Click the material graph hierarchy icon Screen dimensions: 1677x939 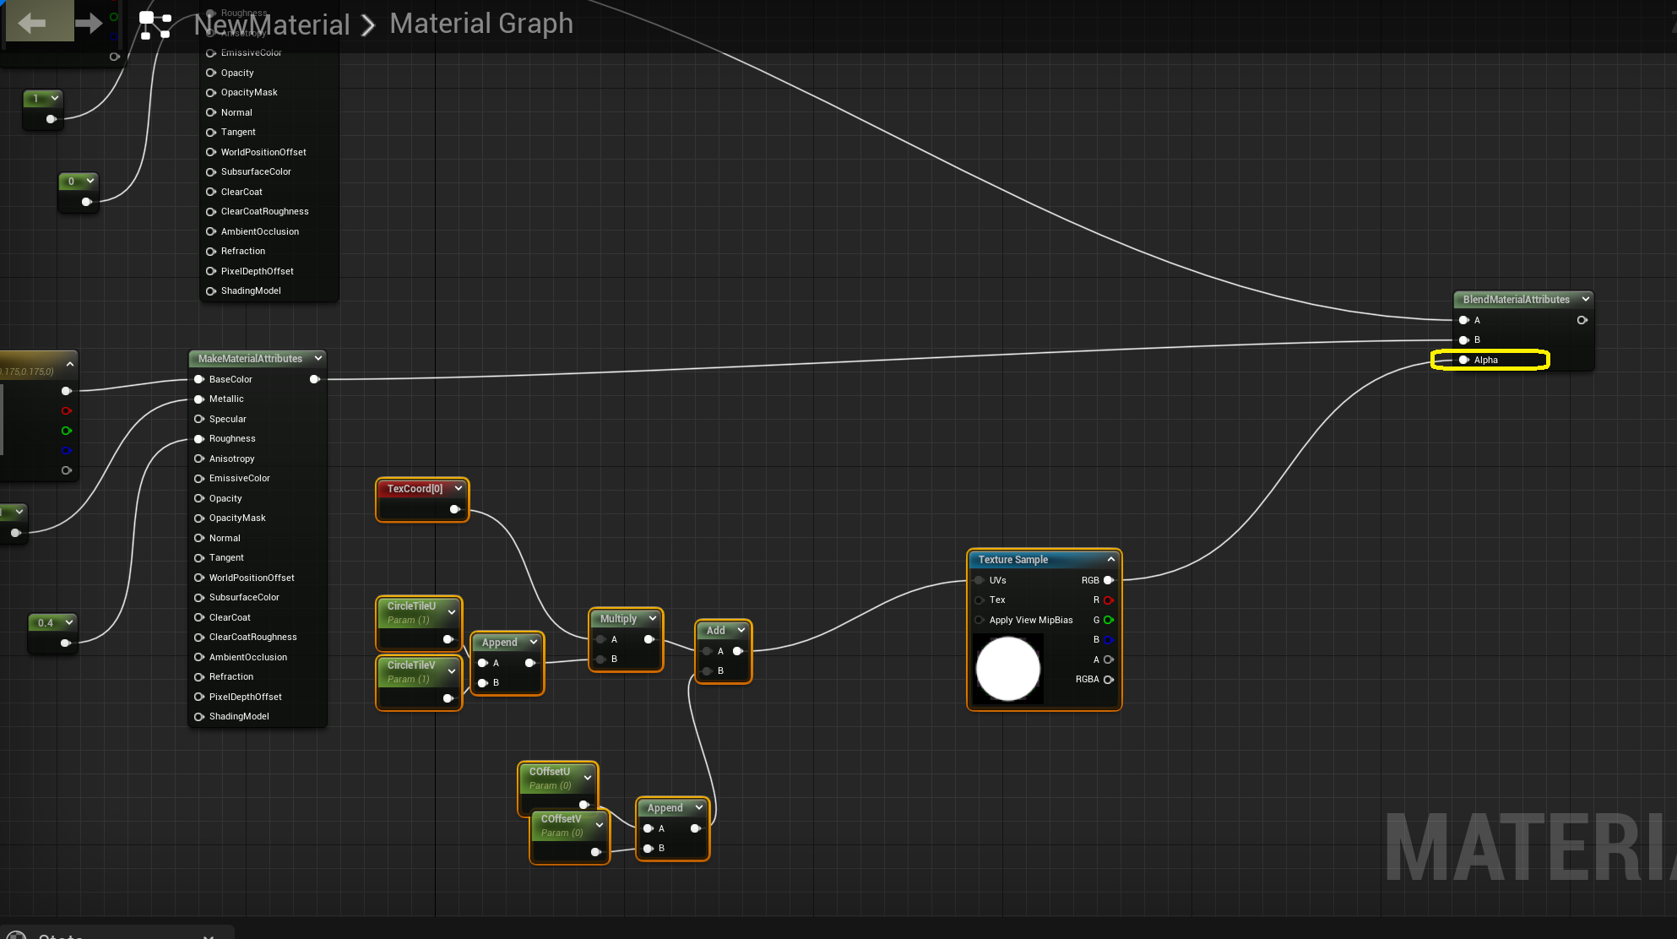point(155,24)
